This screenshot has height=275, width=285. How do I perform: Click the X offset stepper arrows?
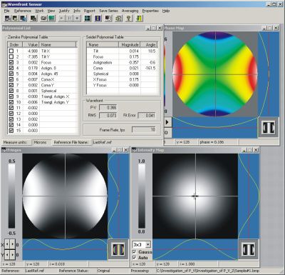pos(10,244)
